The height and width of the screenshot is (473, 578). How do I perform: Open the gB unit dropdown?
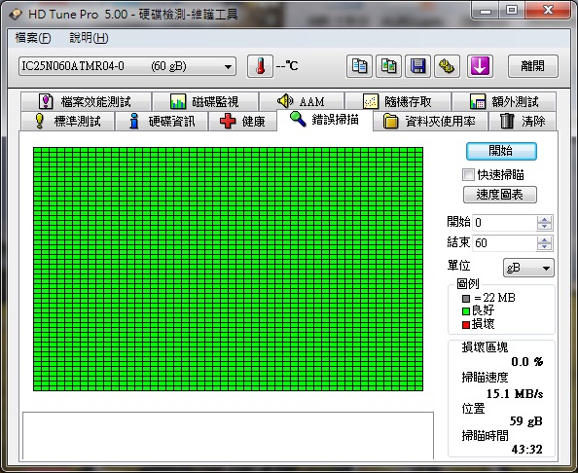pos(528,268)
